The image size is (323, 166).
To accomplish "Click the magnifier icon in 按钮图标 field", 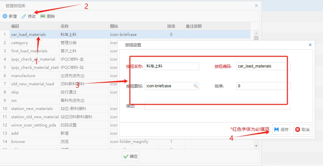I will click(195, 86).
